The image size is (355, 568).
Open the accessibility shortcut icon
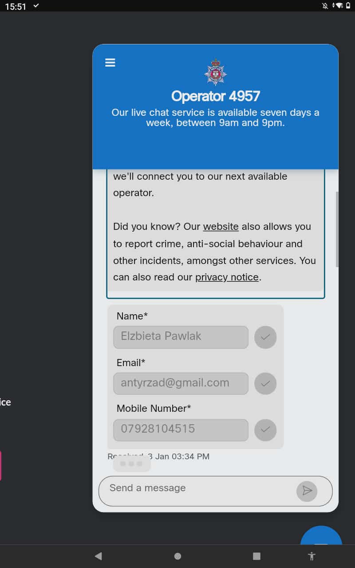point(312,556)
